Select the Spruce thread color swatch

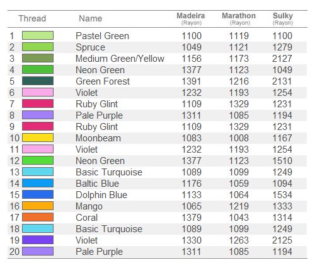[38, 47]
